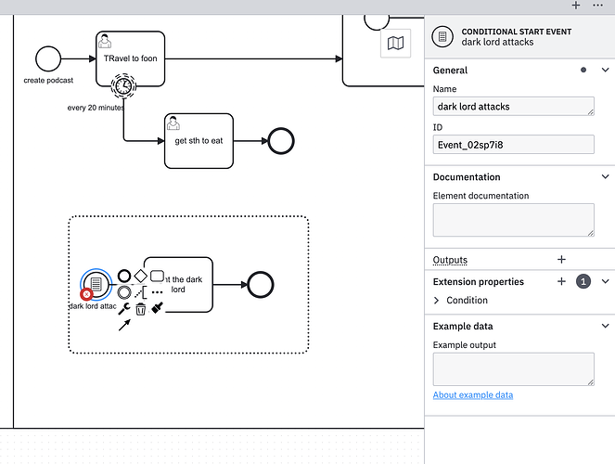Append a gateway from the context pad
The height and width of the screenshot is (464, 615).
140,276
